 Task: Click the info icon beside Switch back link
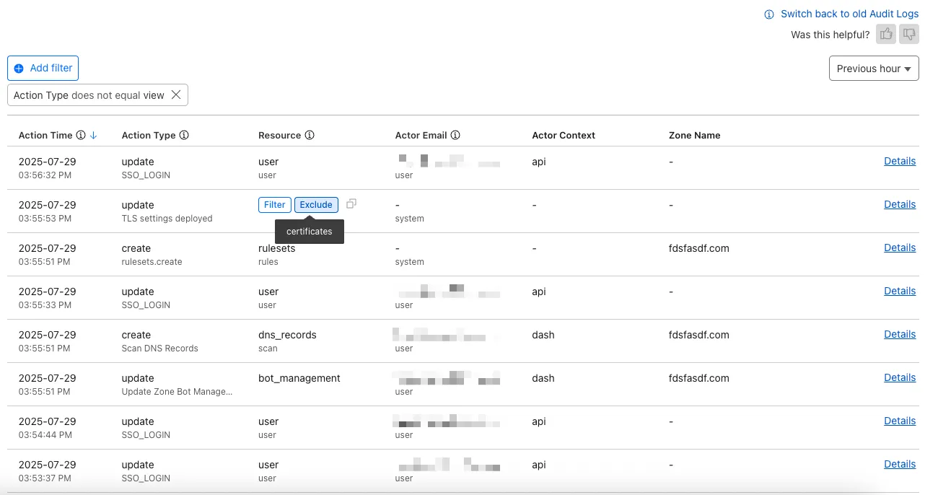click(x=768, y=14)
